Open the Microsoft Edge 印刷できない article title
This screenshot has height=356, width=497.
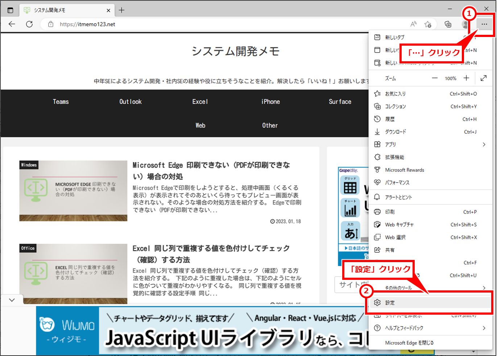211,171
